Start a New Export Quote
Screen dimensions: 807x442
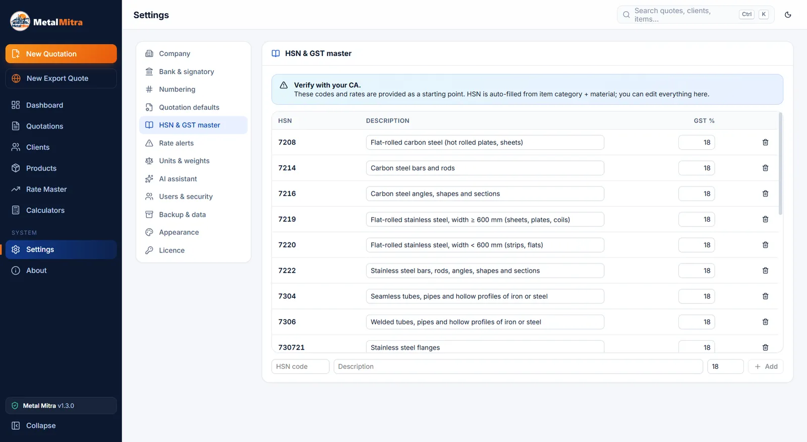(61, 79)
